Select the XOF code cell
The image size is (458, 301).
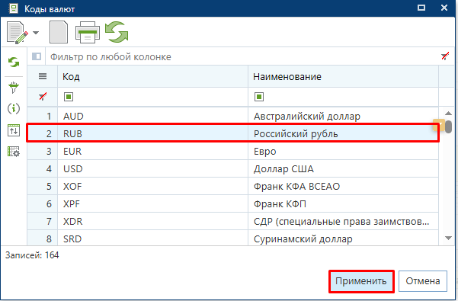[x=152, y=186]
